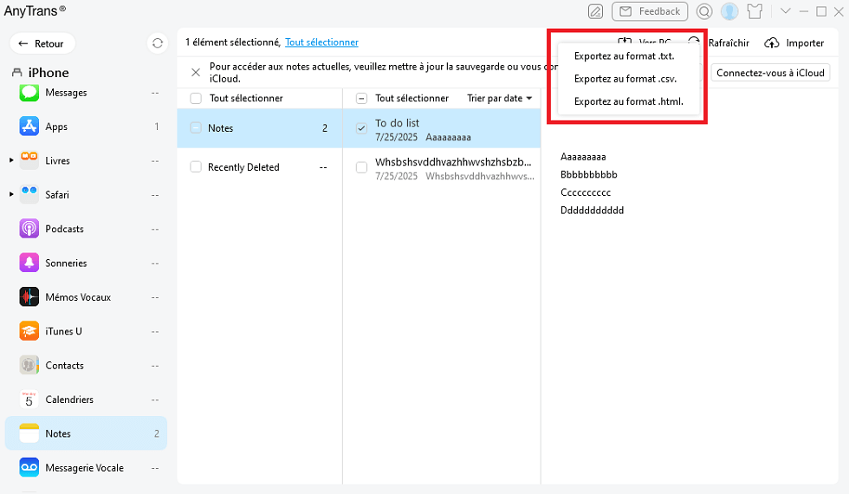Choose Exportez au format .csv.
Viewport: 849px width, 494px height.
point(625,79)
